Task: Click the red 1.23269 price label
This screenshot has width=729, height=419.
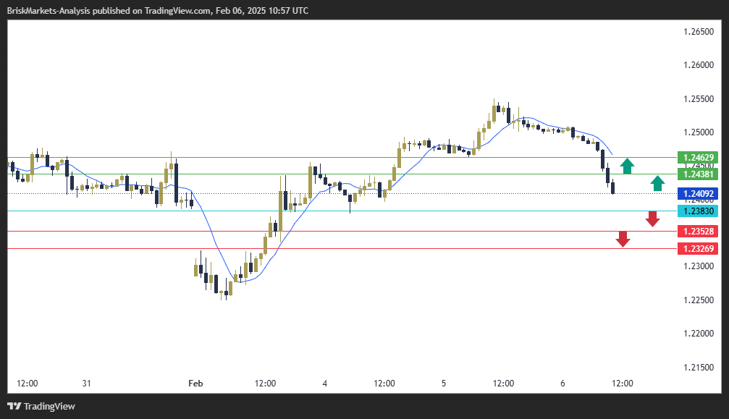Action: tap(697, 249)
